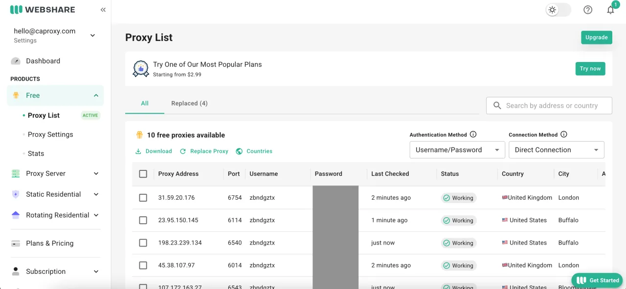Open the Username/Password authentication dropdown

click(457, 150)
